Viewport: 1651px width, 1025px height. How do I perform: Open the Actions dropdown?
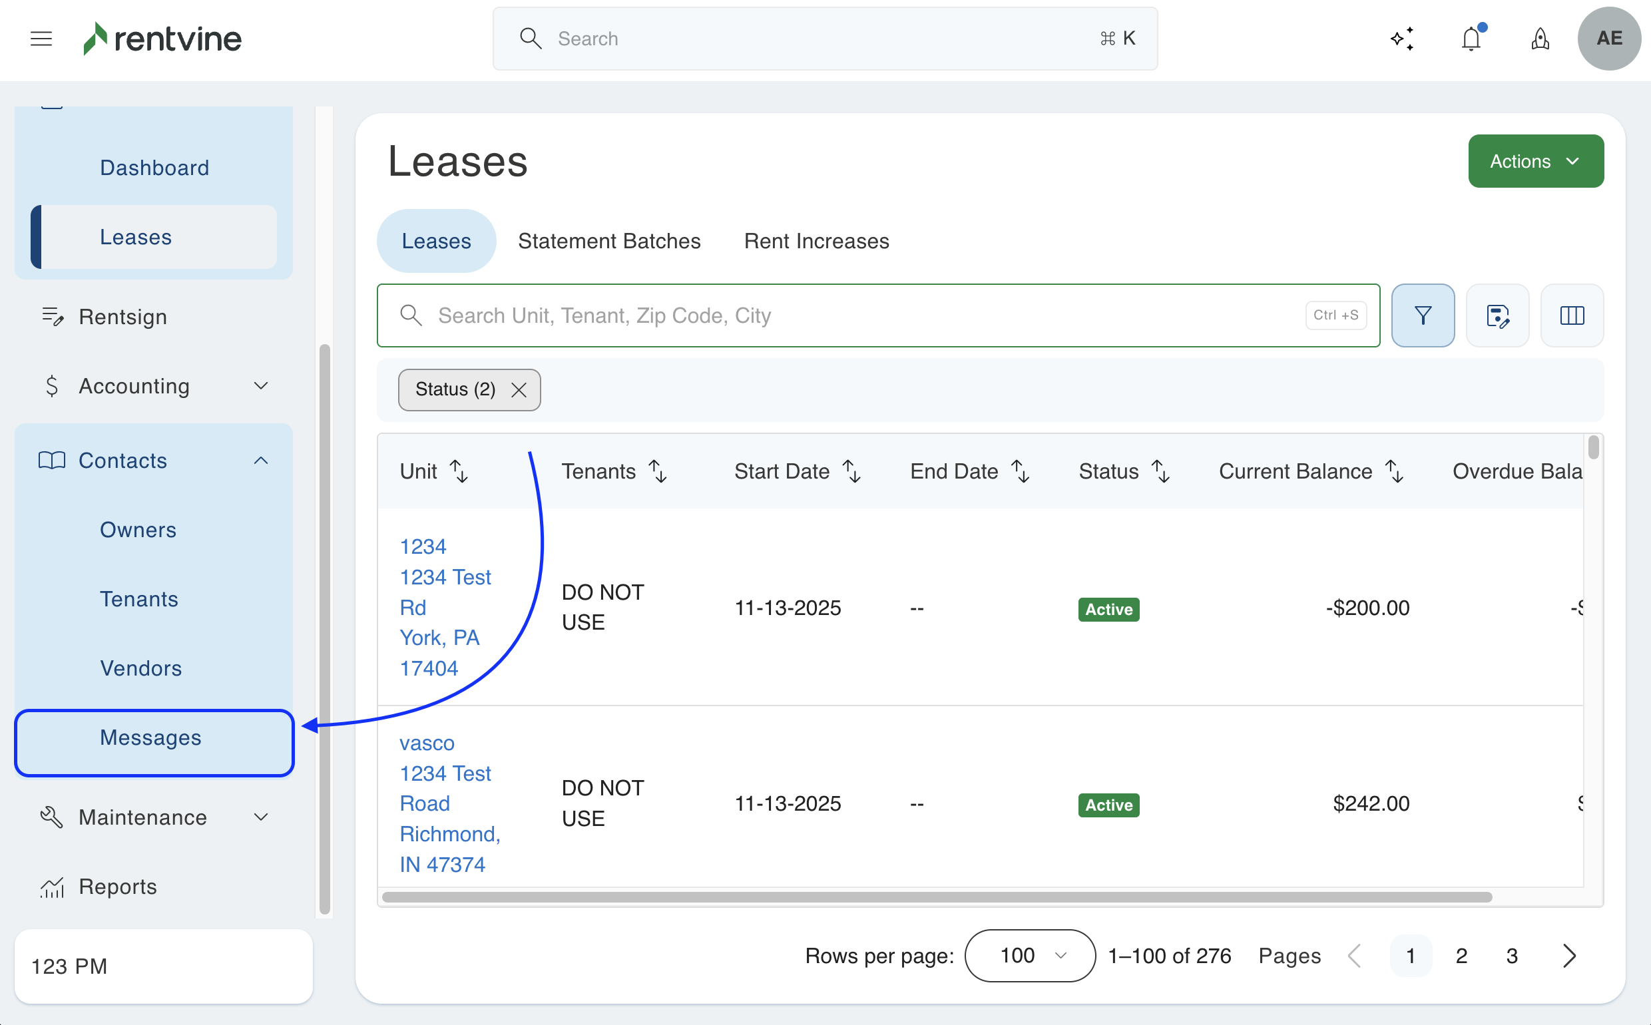pos(1535,161)
